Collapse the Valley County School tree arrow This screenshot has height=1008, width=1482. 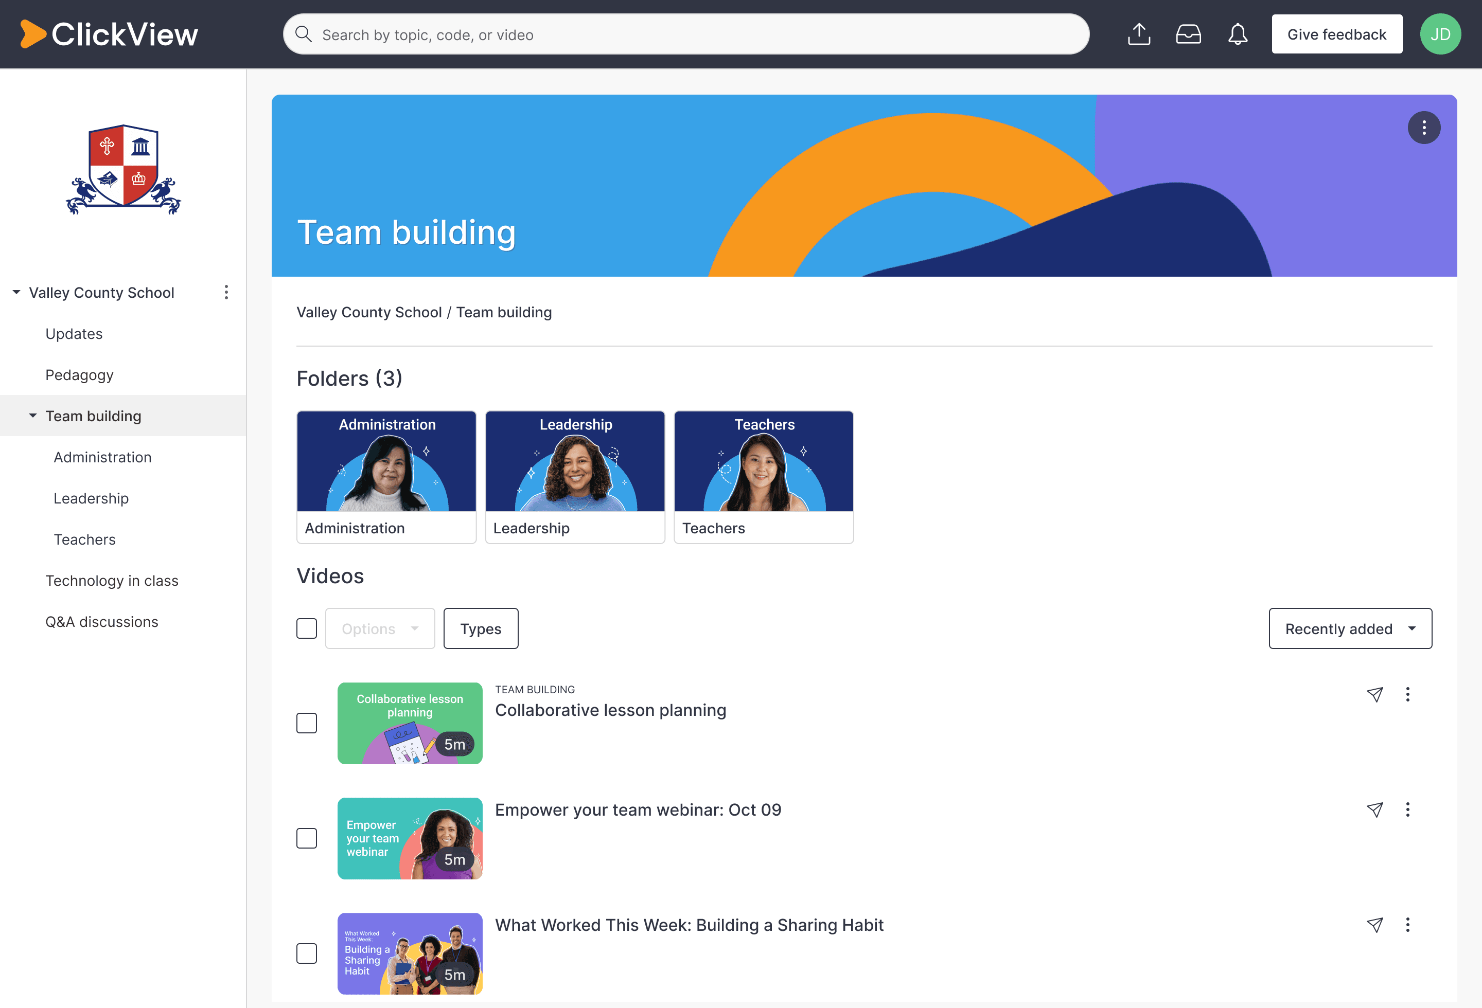16,293
